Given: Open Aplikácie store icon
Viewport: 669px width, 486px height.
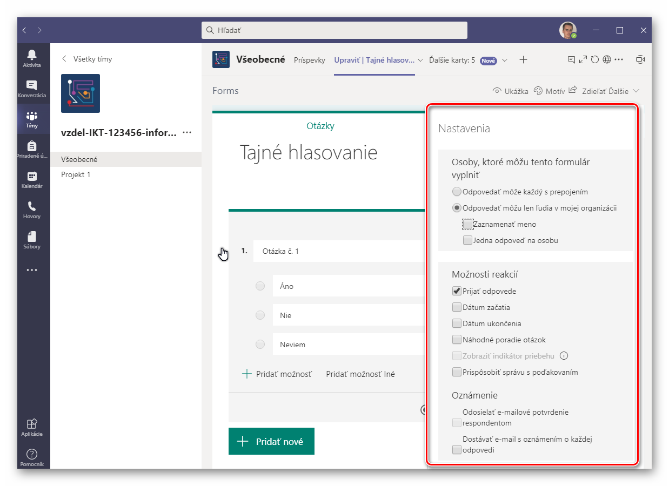Looking at the screenshot, I should 31,427.
